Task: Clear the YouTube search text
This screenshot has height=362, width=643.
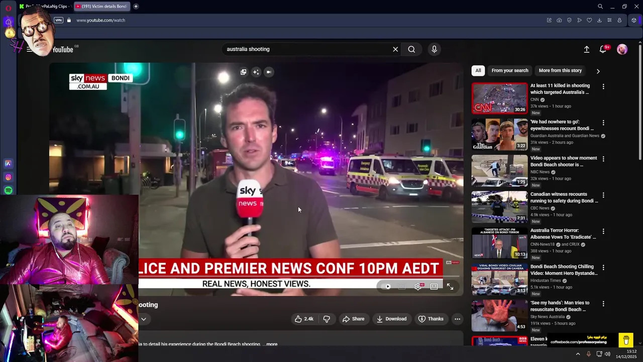Action: click(x=395, y=49)
